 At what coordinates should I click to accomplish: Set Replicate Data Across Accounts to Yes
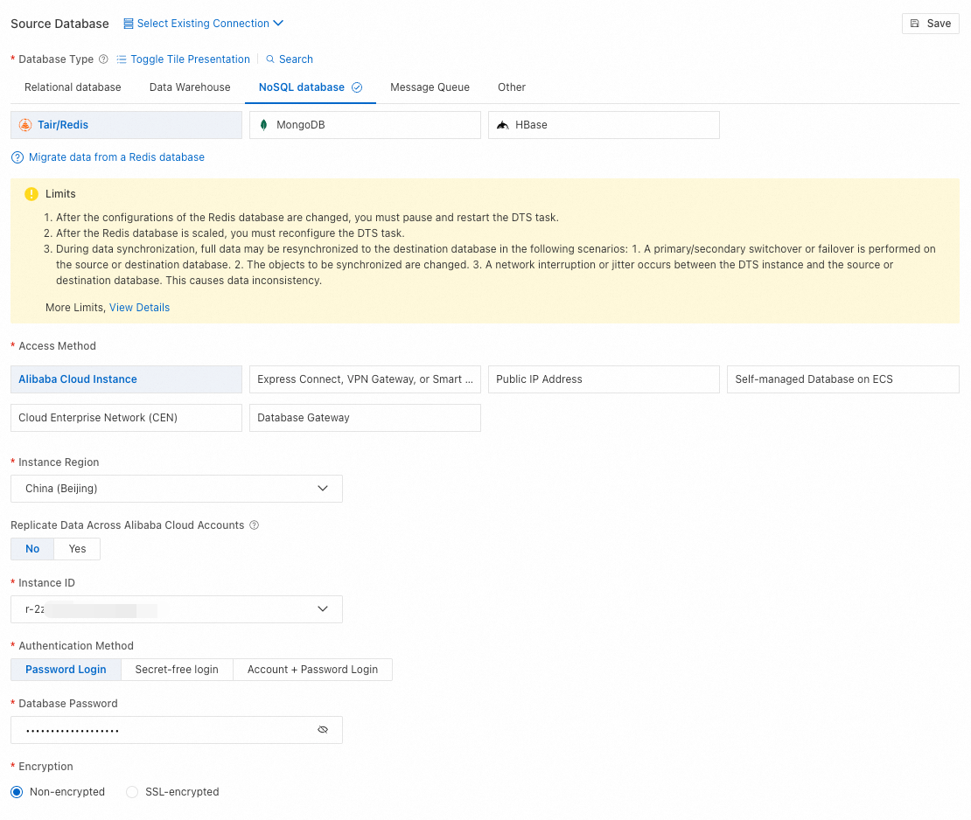77,549
